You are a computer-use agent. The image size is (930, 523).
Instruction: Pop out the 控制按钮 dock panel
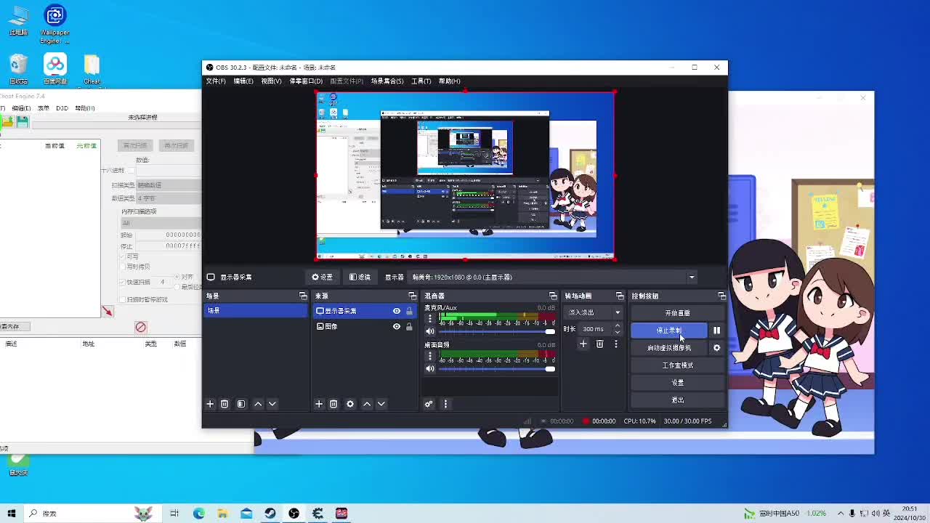coord(721,296)
